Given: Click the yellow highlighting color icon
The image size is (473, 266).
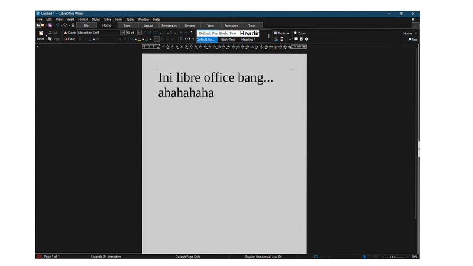Looking at the screenshot, I should 140,39.
